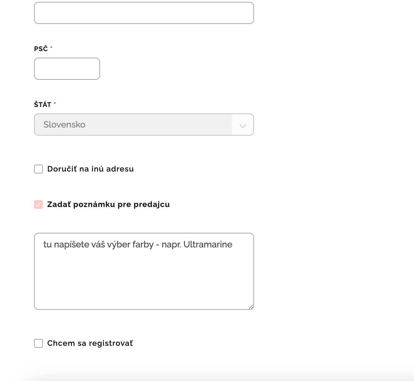The image size is (414, 381).
Task: Click the textarea resize handle corner
Action: point(251,307)
